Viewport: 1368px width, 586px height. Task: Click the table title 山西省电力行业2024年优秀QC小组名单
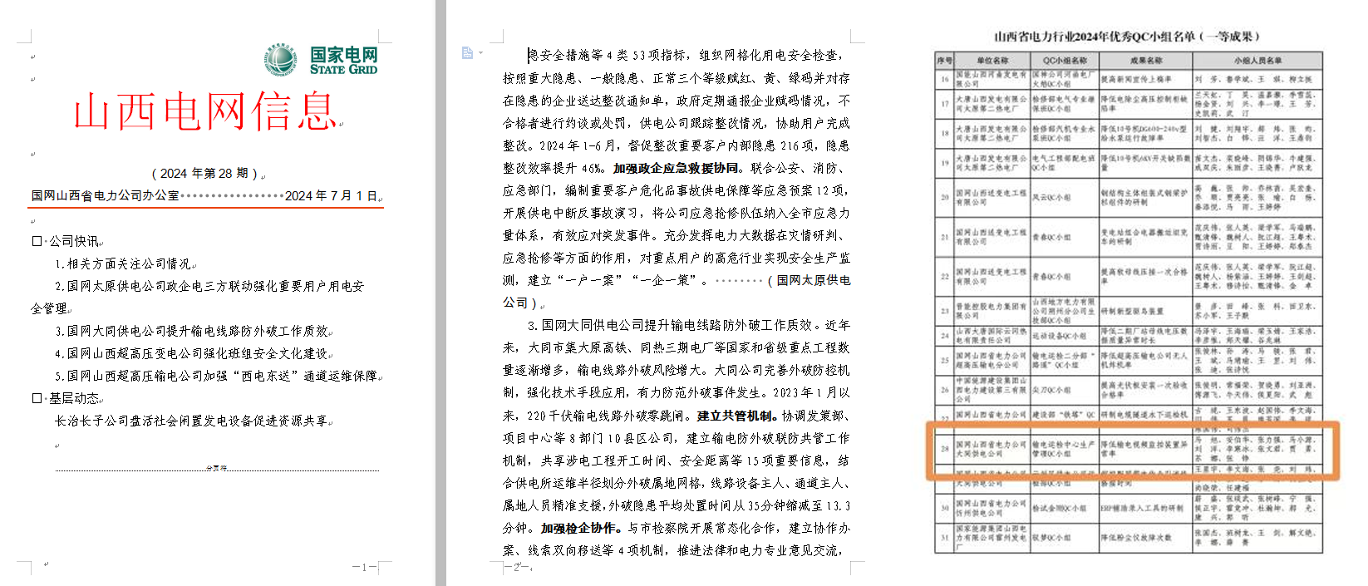[1127, 37]
